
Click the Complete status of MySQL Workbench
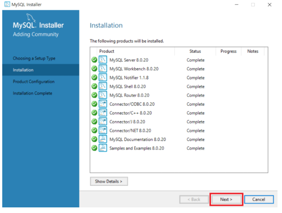pyautogui.click(x=196, y=69)
